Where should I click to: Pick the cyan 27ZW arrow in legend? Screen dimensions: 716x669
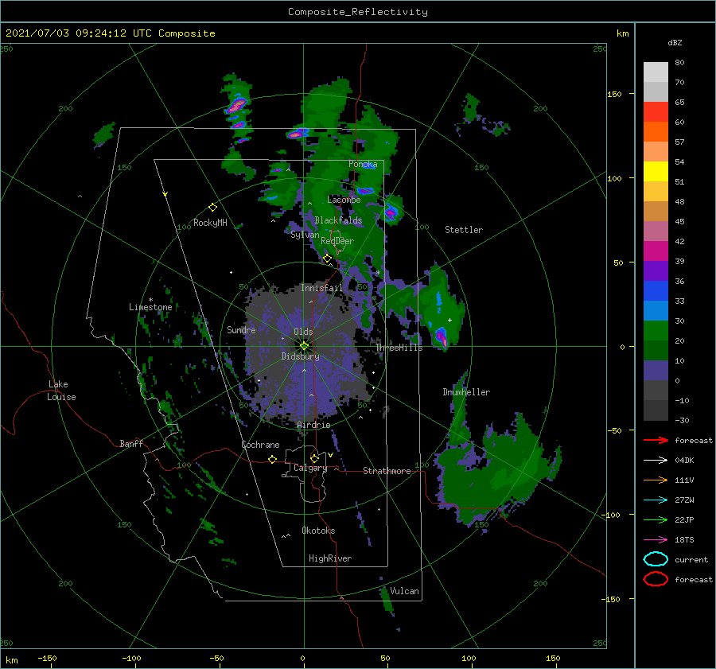pos(656,500)
